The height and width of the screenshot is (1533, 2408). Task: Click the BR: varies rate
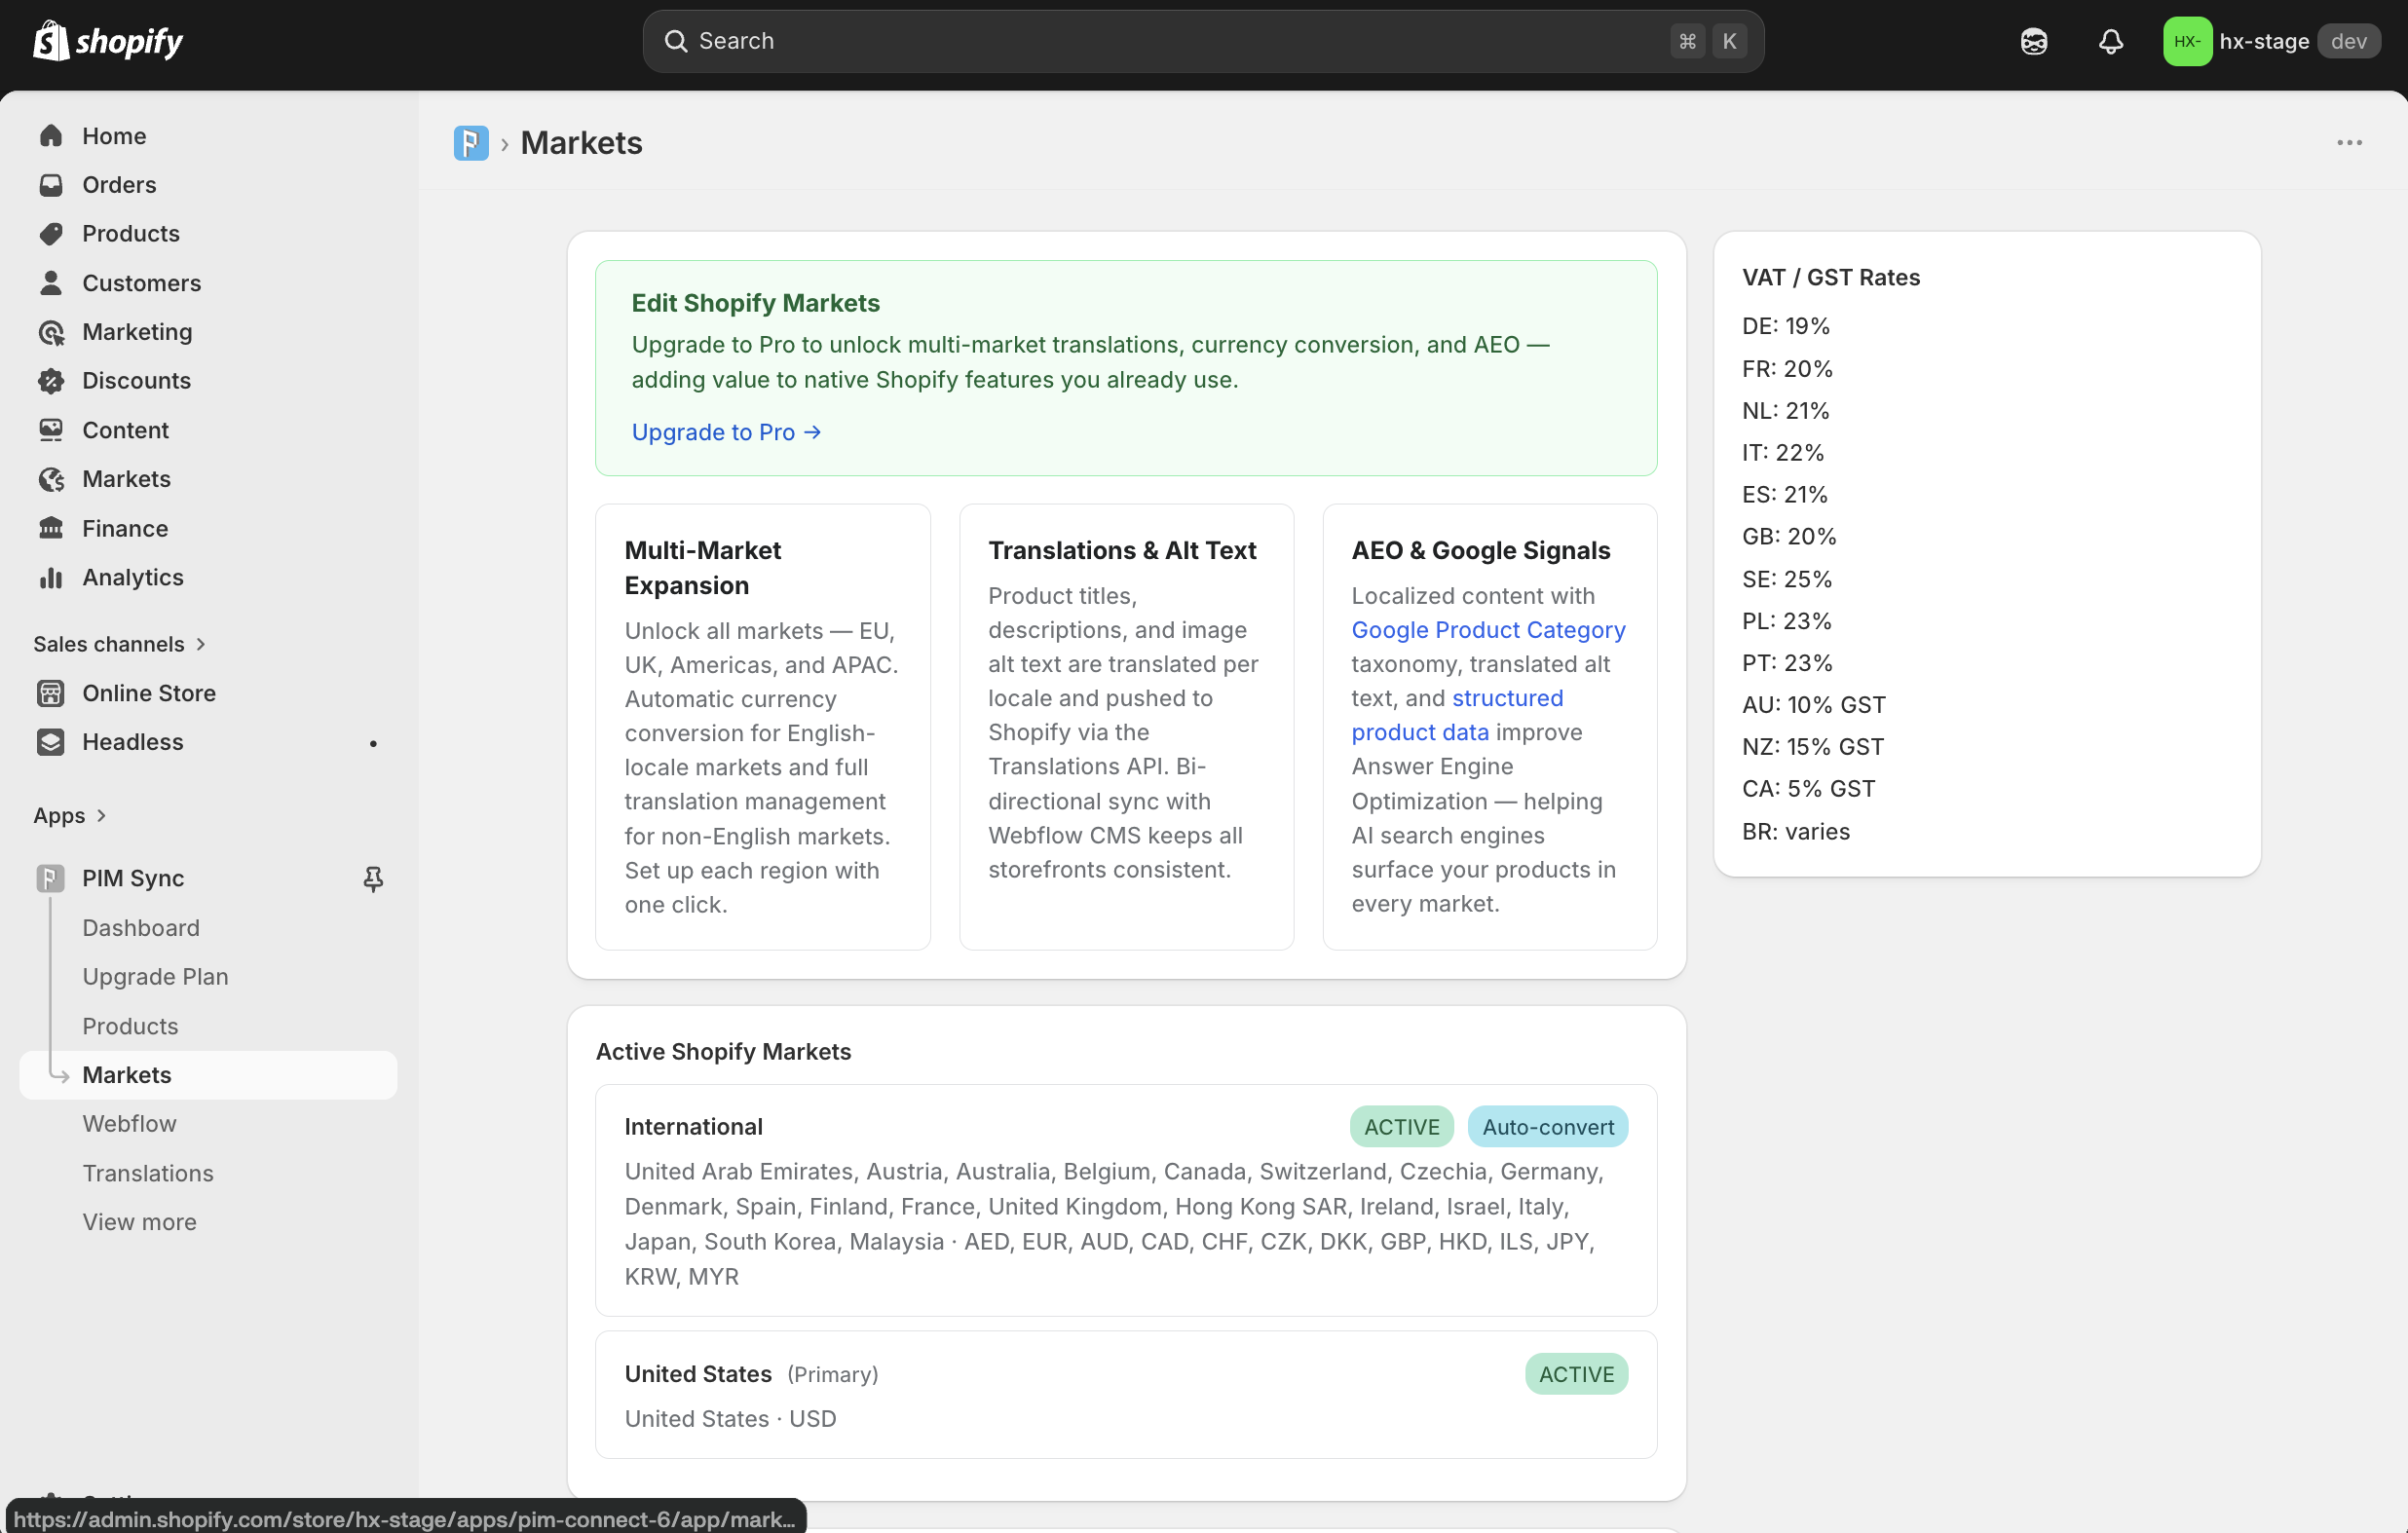[1796, 832]
